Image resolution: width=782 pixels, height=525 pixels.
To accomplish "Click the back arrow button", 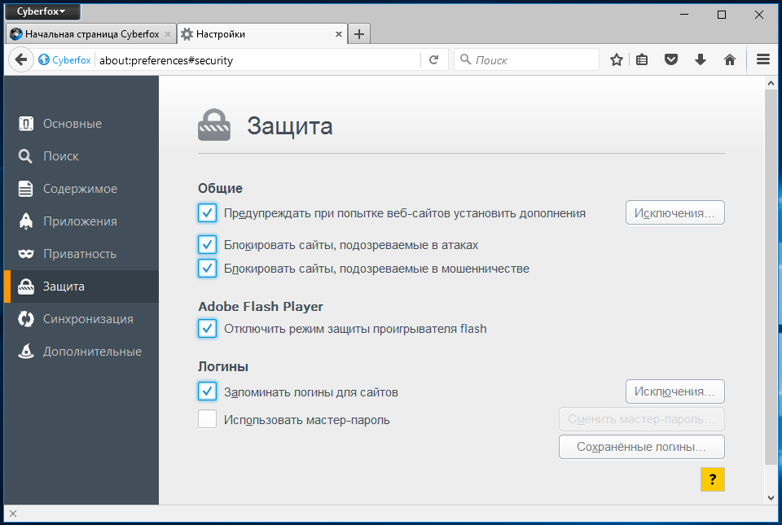I will coord(21,59).
